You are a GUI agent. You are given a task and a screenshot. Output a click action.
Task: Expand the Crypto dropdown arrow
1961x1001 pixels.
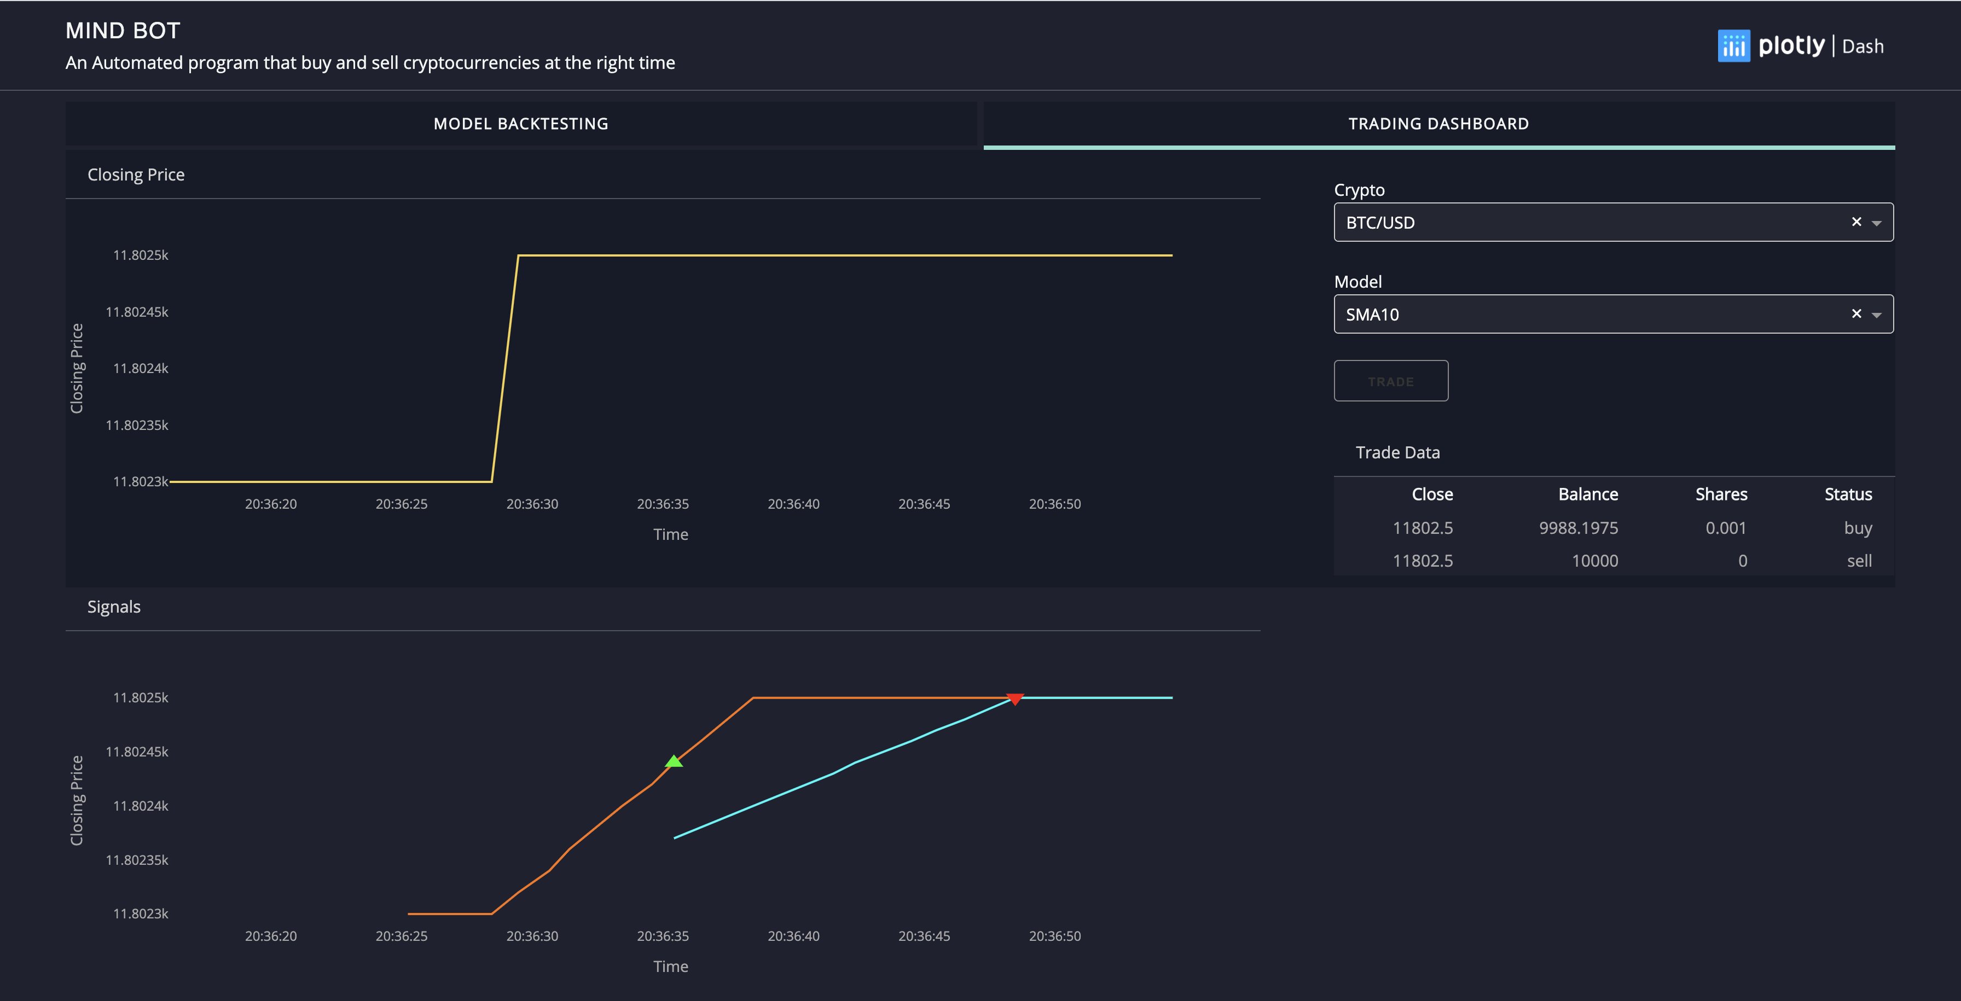1877,223
